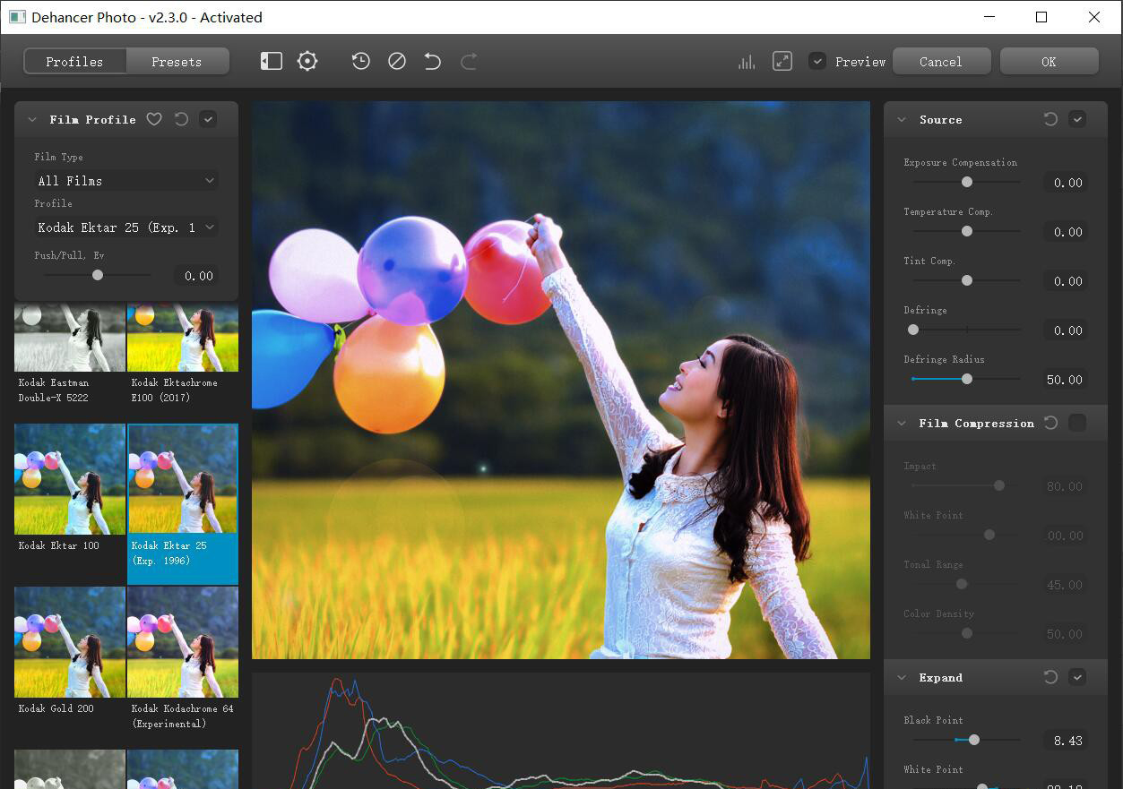Show the histogram via the toolbar icon
Viewport: 1123px width, 789px height.
pyautogui.click(x=747, y=61)
